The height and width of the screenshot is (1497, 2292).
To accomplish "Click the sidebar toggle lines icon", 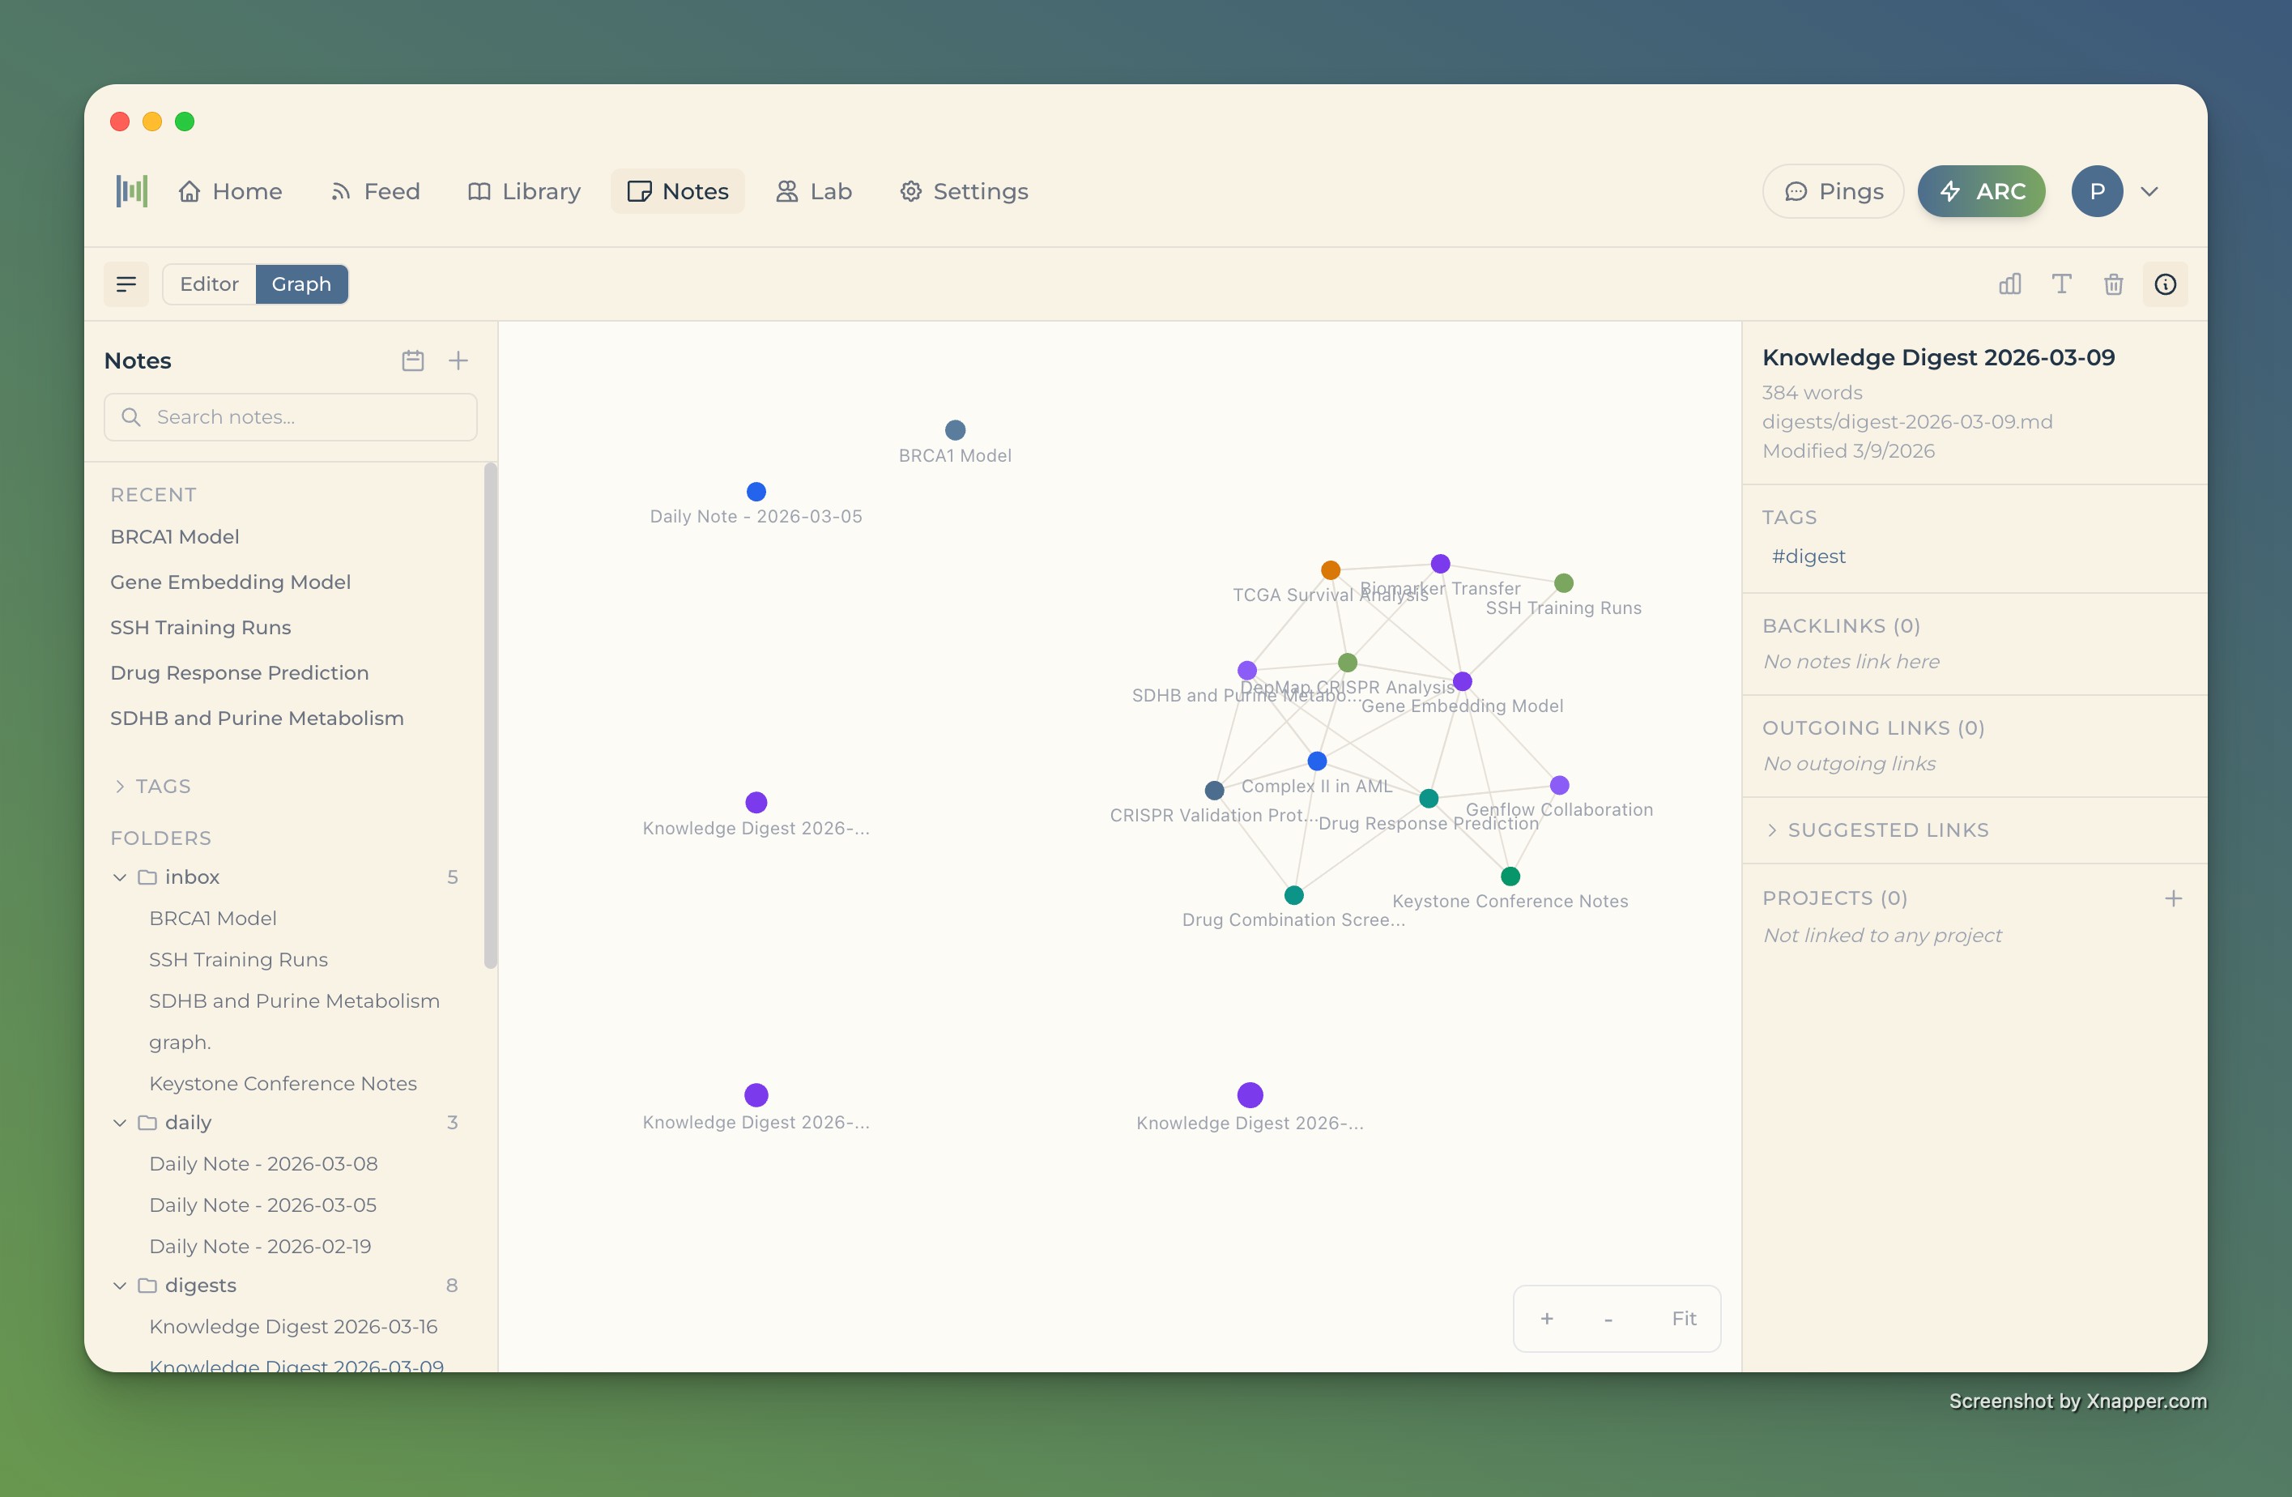I will [x=126, y=284].
